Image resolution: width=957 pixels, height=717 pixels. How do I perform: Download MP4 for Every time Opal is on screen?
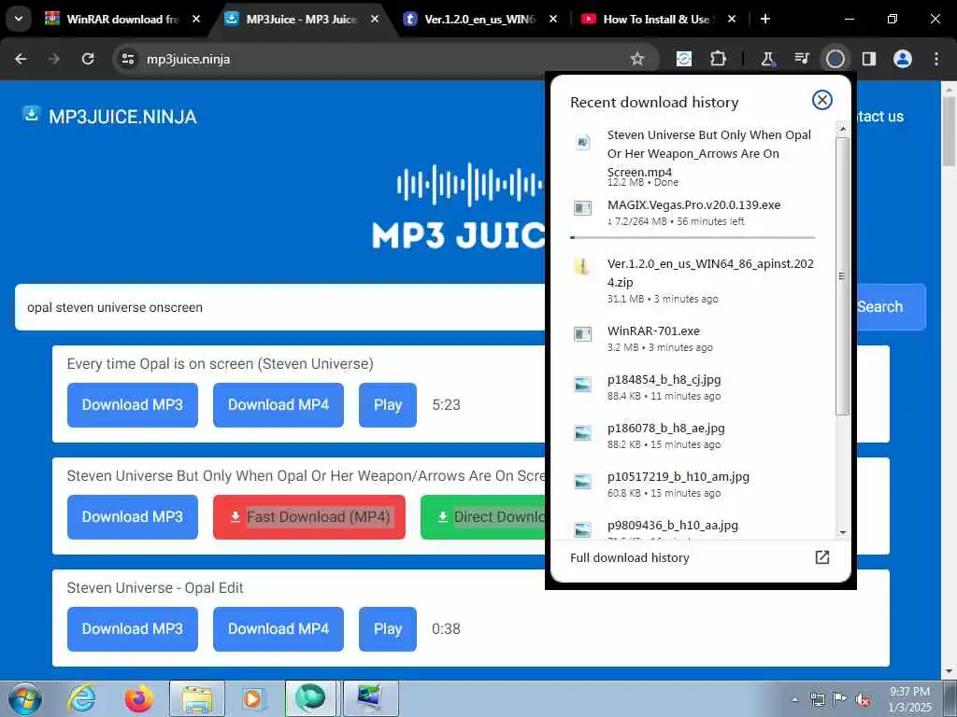point(279,405)
